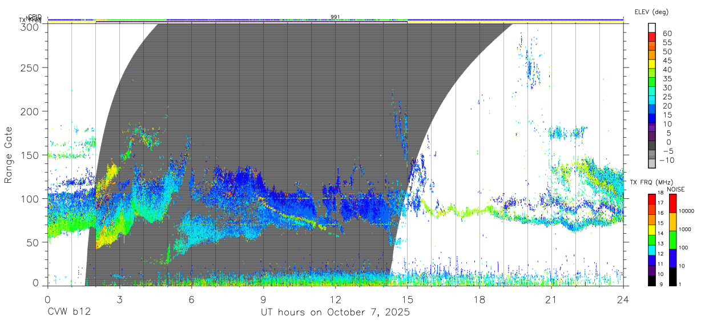The width and height of the screenshot is (701, 324).
Task: Click the 150 range gate tick label
Action: click(31, 155)
